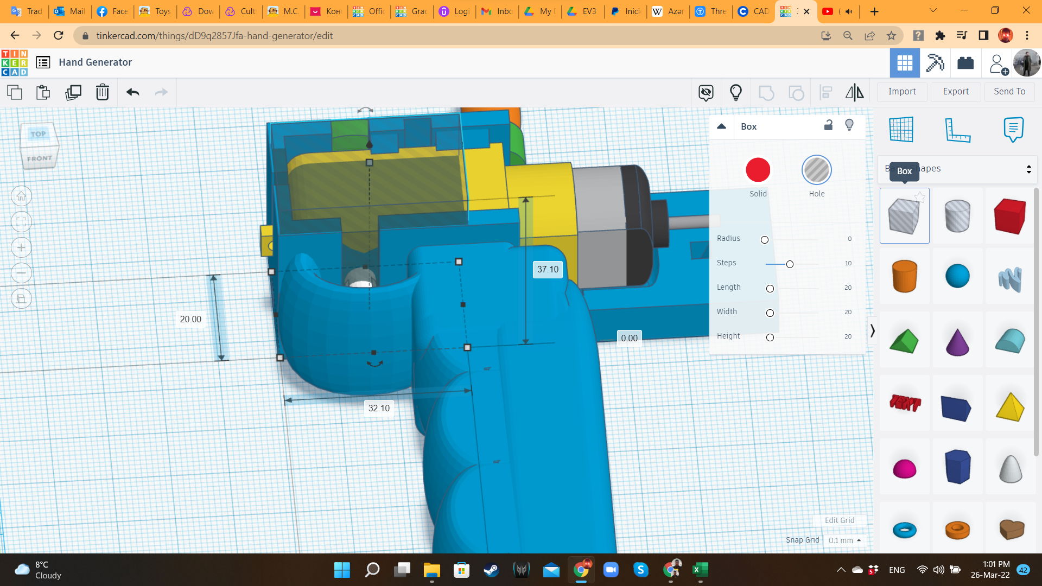Click the Mirror tool icon
This screenshot has width=1042, height=586.
[x=854, y=92]
